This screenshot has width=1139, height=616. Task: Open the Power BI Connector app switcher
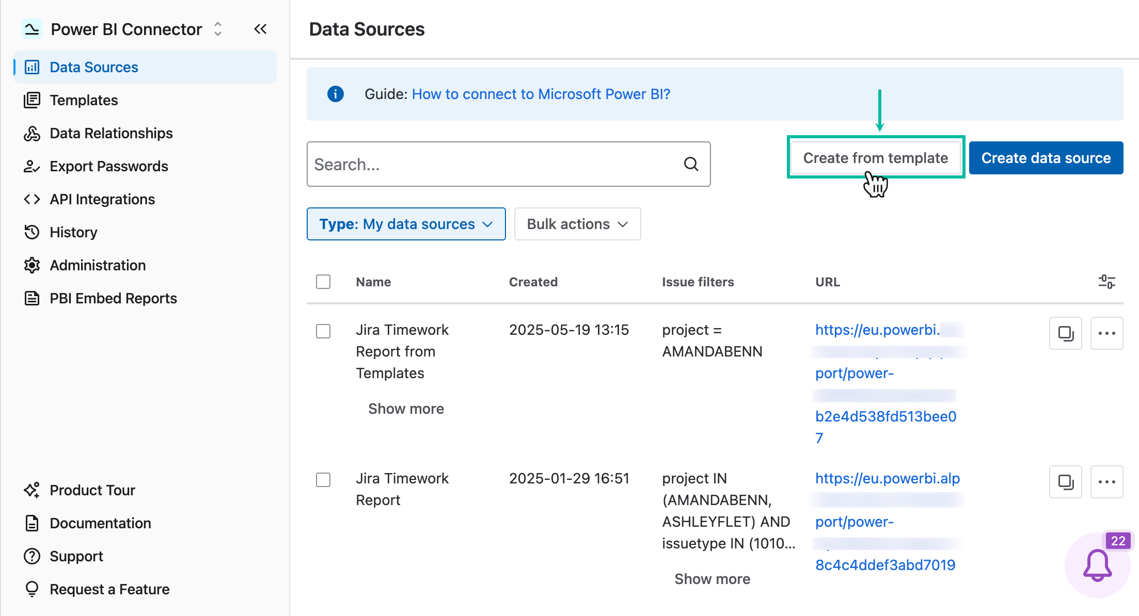218,29
